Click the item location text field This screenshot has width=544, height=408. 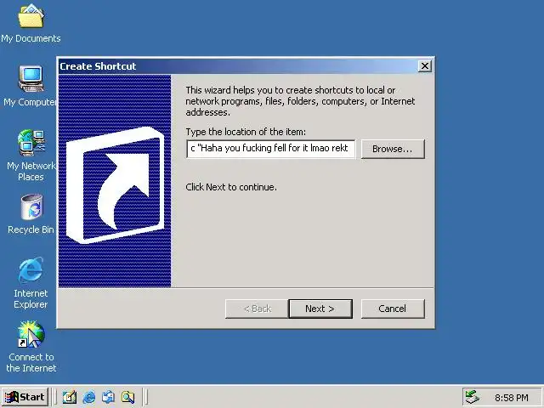[270, 149]
